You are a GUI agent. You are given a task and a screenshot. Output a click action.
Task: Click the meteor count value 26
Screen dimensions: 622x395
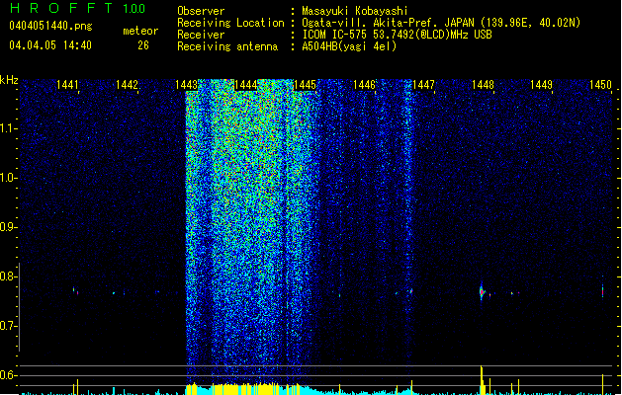pos(143,45)
